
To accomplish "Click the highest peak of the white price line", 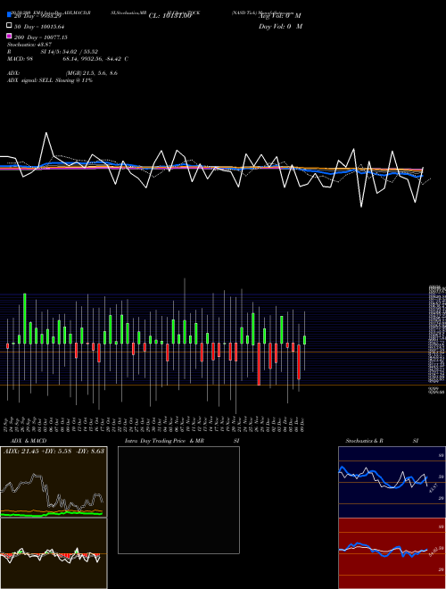I will click(x=46, y=133).
